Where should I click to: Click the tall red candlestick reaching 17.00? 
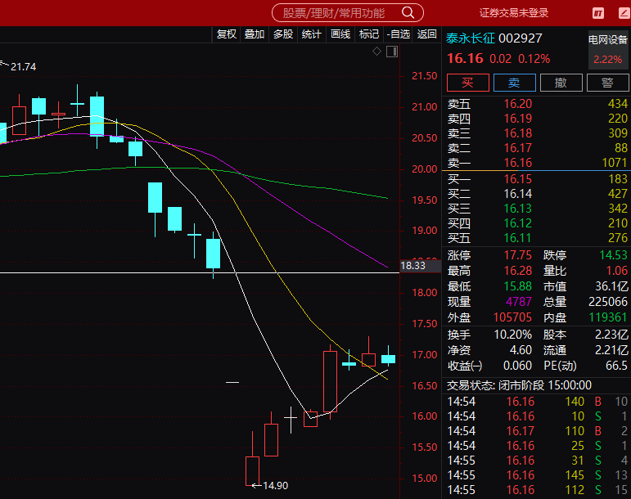(330, 381)
